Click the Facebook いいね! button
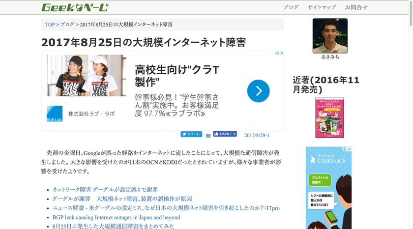This screenshot has height=229, width=413. click(x=225, y=134)
